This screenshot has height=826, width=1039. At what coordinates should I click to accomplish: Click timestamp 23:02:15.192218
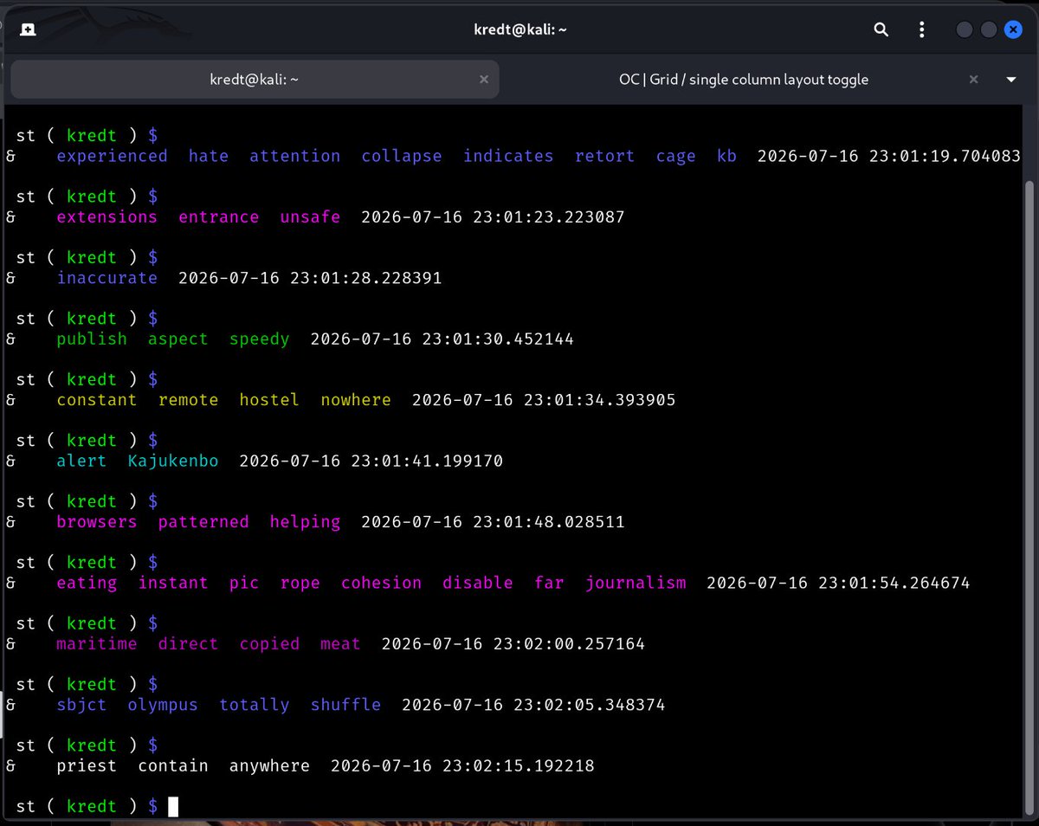pyautogui.click(x=518, y=766)
